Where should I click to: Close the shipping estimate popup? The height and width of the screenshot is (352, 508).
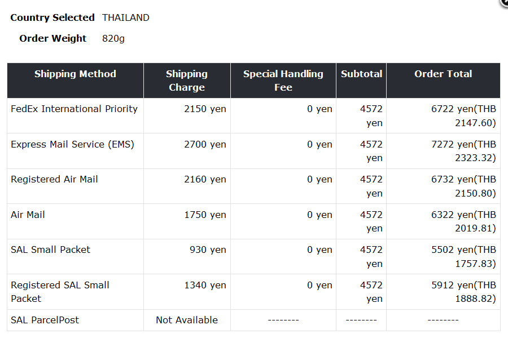pyautogui.click(x=505, y=2)
